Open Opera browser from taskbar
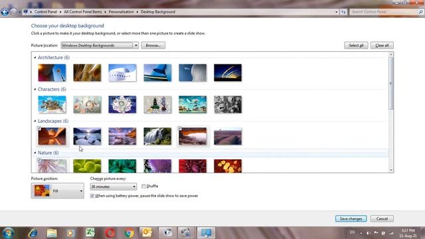The height and width of the screenshot is (239, 425). click(110, 233)
